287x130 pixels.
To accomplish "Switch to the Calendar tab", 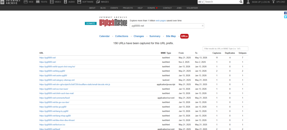I will click(x=105, y=36).
